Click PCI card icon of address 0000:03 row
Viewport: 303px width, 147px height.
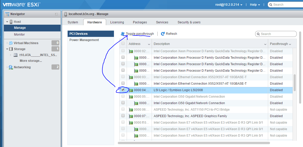[131, 77]
